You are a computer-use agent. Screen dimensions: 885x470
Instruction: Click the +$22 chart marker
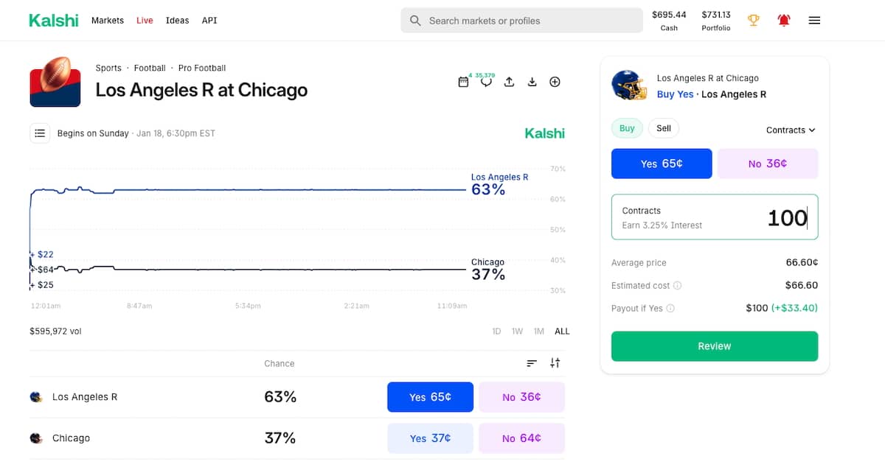click(x=42, y=254)
